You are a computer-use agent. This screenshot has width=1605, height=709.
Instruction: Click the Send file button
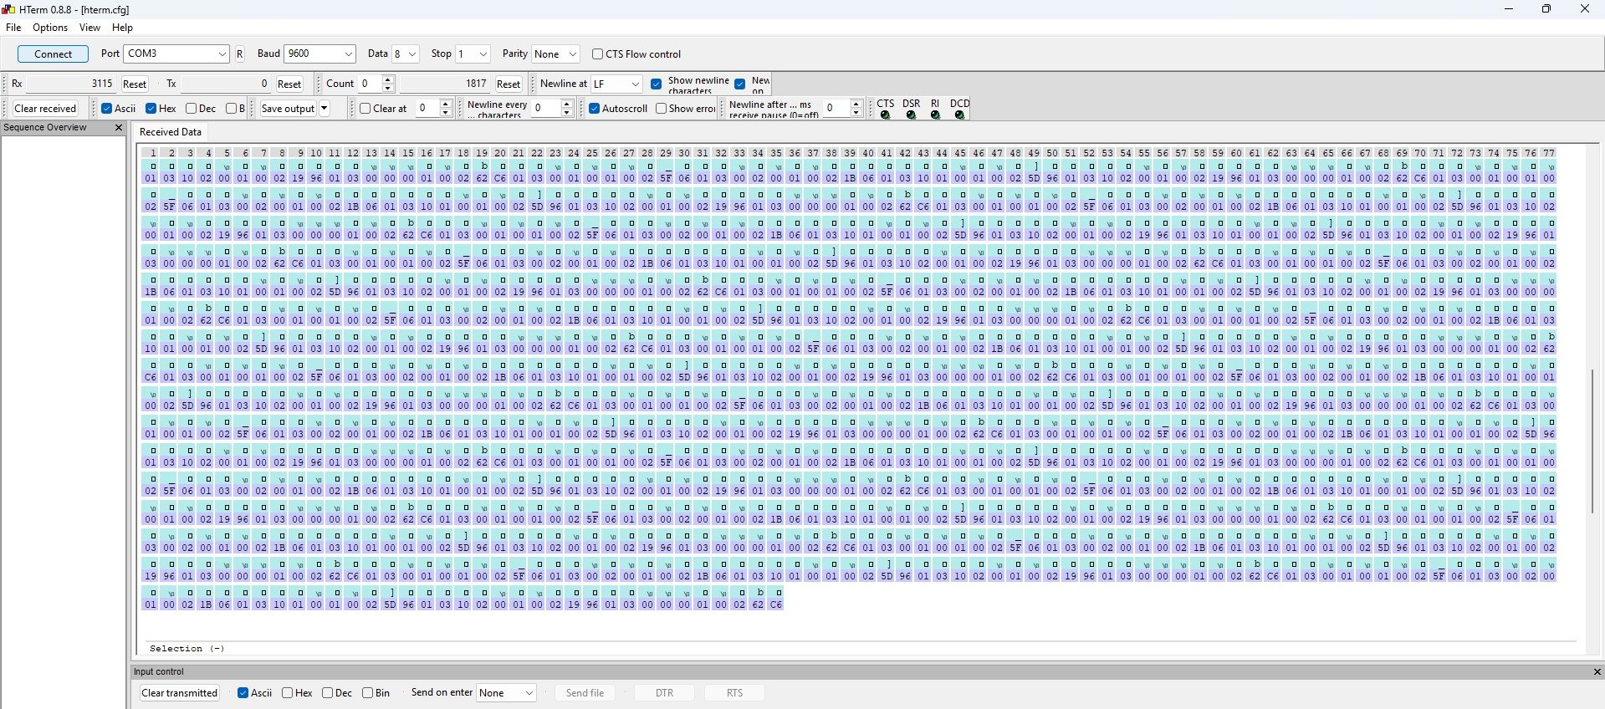pyautogui.click(x=585, y=693)
